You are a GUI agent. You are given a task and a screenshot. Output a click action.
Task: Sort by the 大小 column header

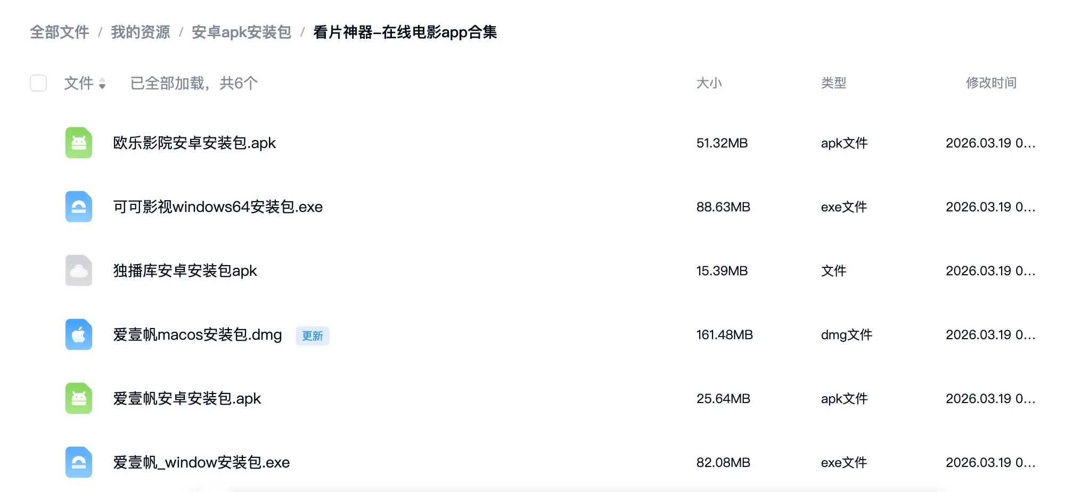coord(709,83)
